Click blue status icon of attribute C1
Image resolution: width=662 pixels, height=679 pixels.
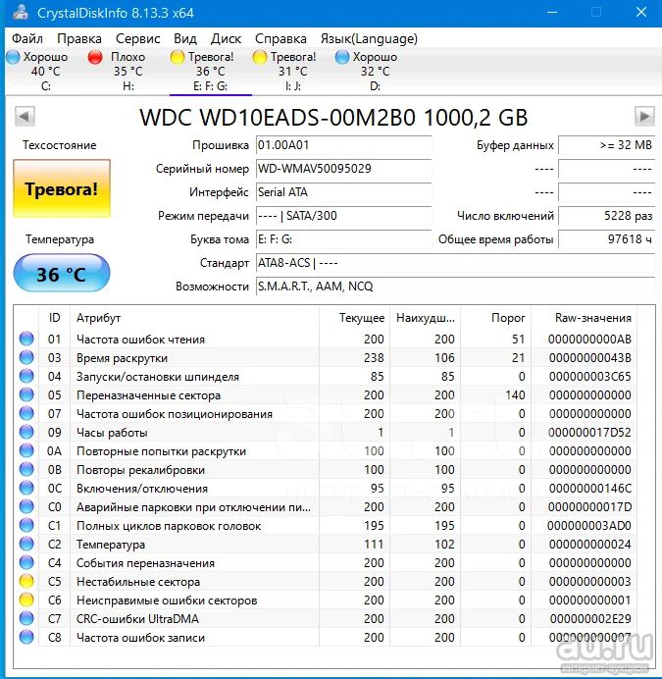26,525
